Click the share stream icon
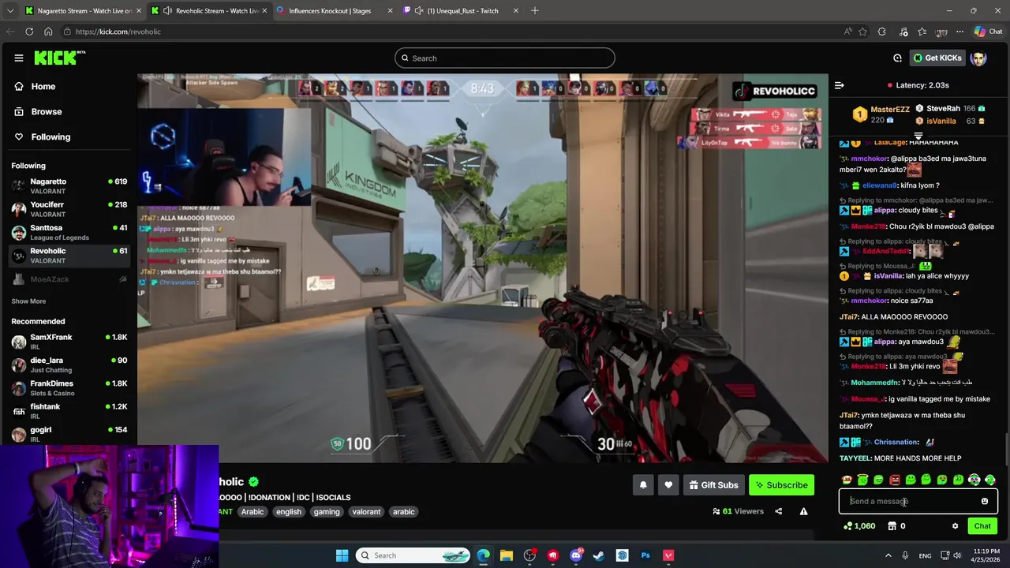 click(778, 511)
